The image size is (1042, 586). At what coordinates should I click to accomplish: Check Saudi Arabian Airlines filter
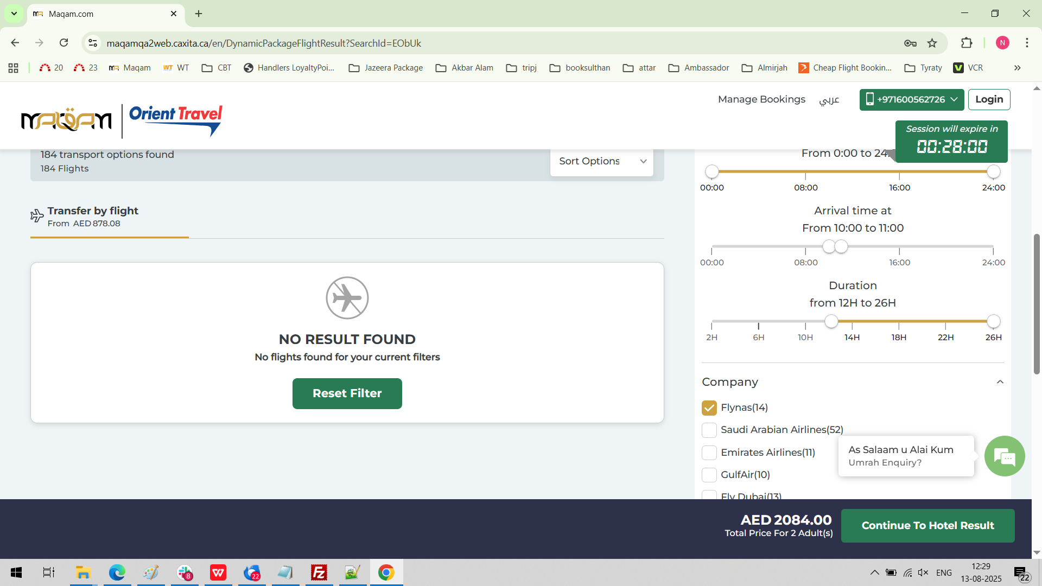pos(709,430)
